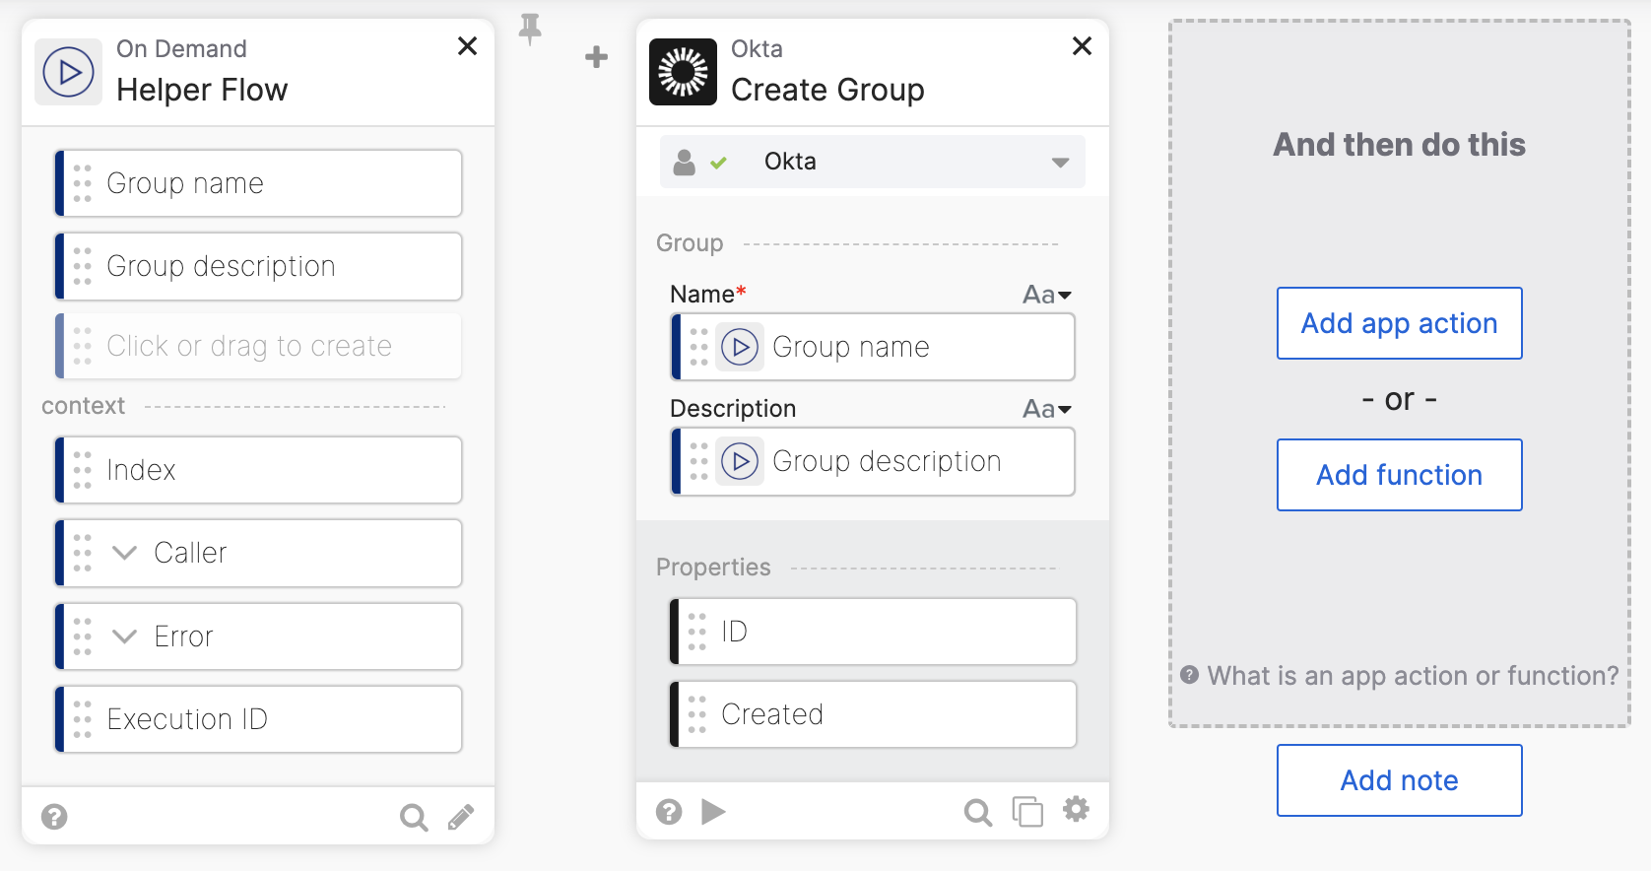
Task: Click the Add note button
Action: click(1399, 780)
